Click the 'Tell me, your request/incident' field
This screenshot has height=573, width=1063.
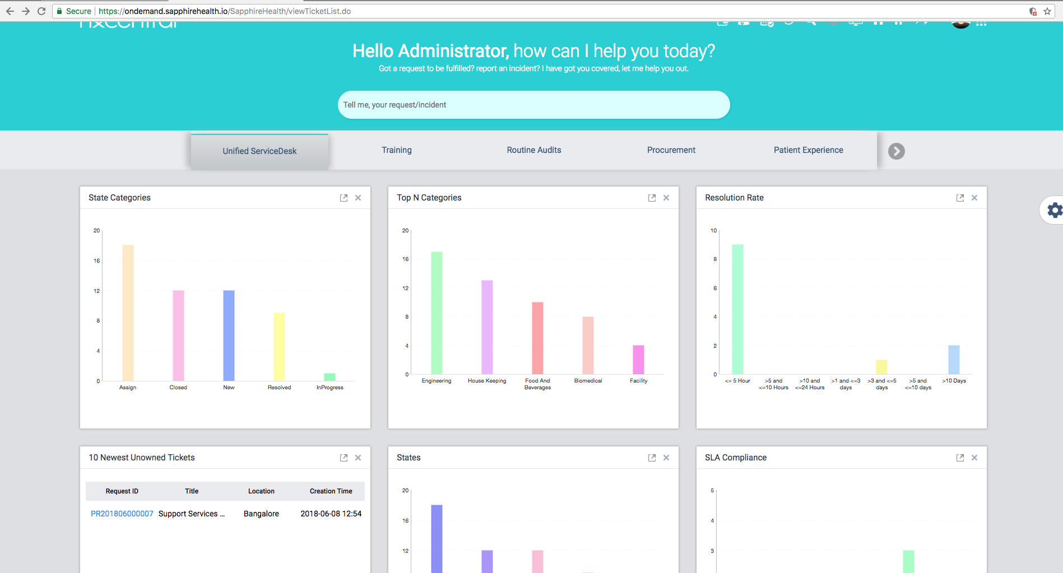533,105
